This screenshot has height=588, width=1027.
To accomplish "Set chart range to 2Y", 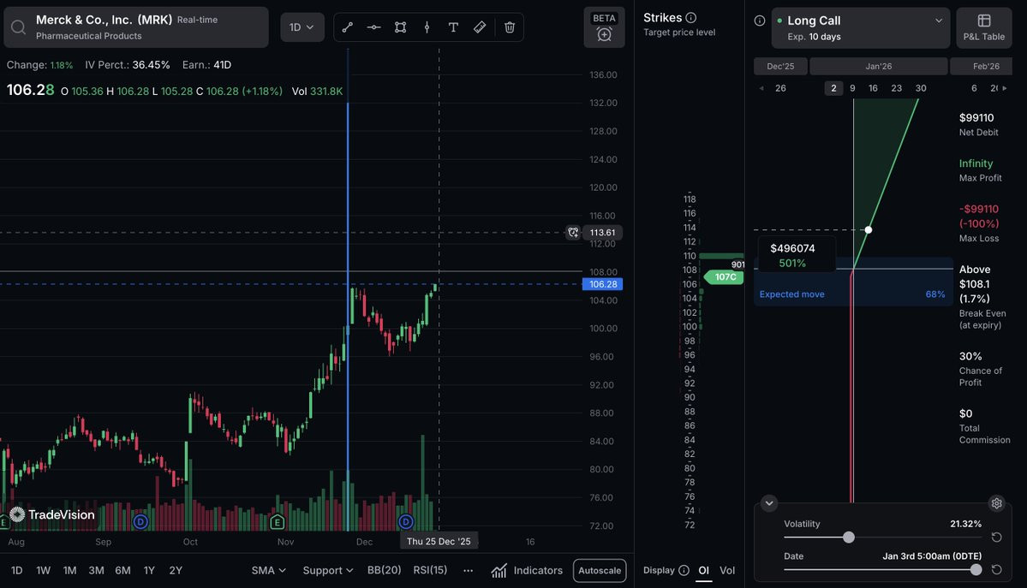I will (176, 570).
